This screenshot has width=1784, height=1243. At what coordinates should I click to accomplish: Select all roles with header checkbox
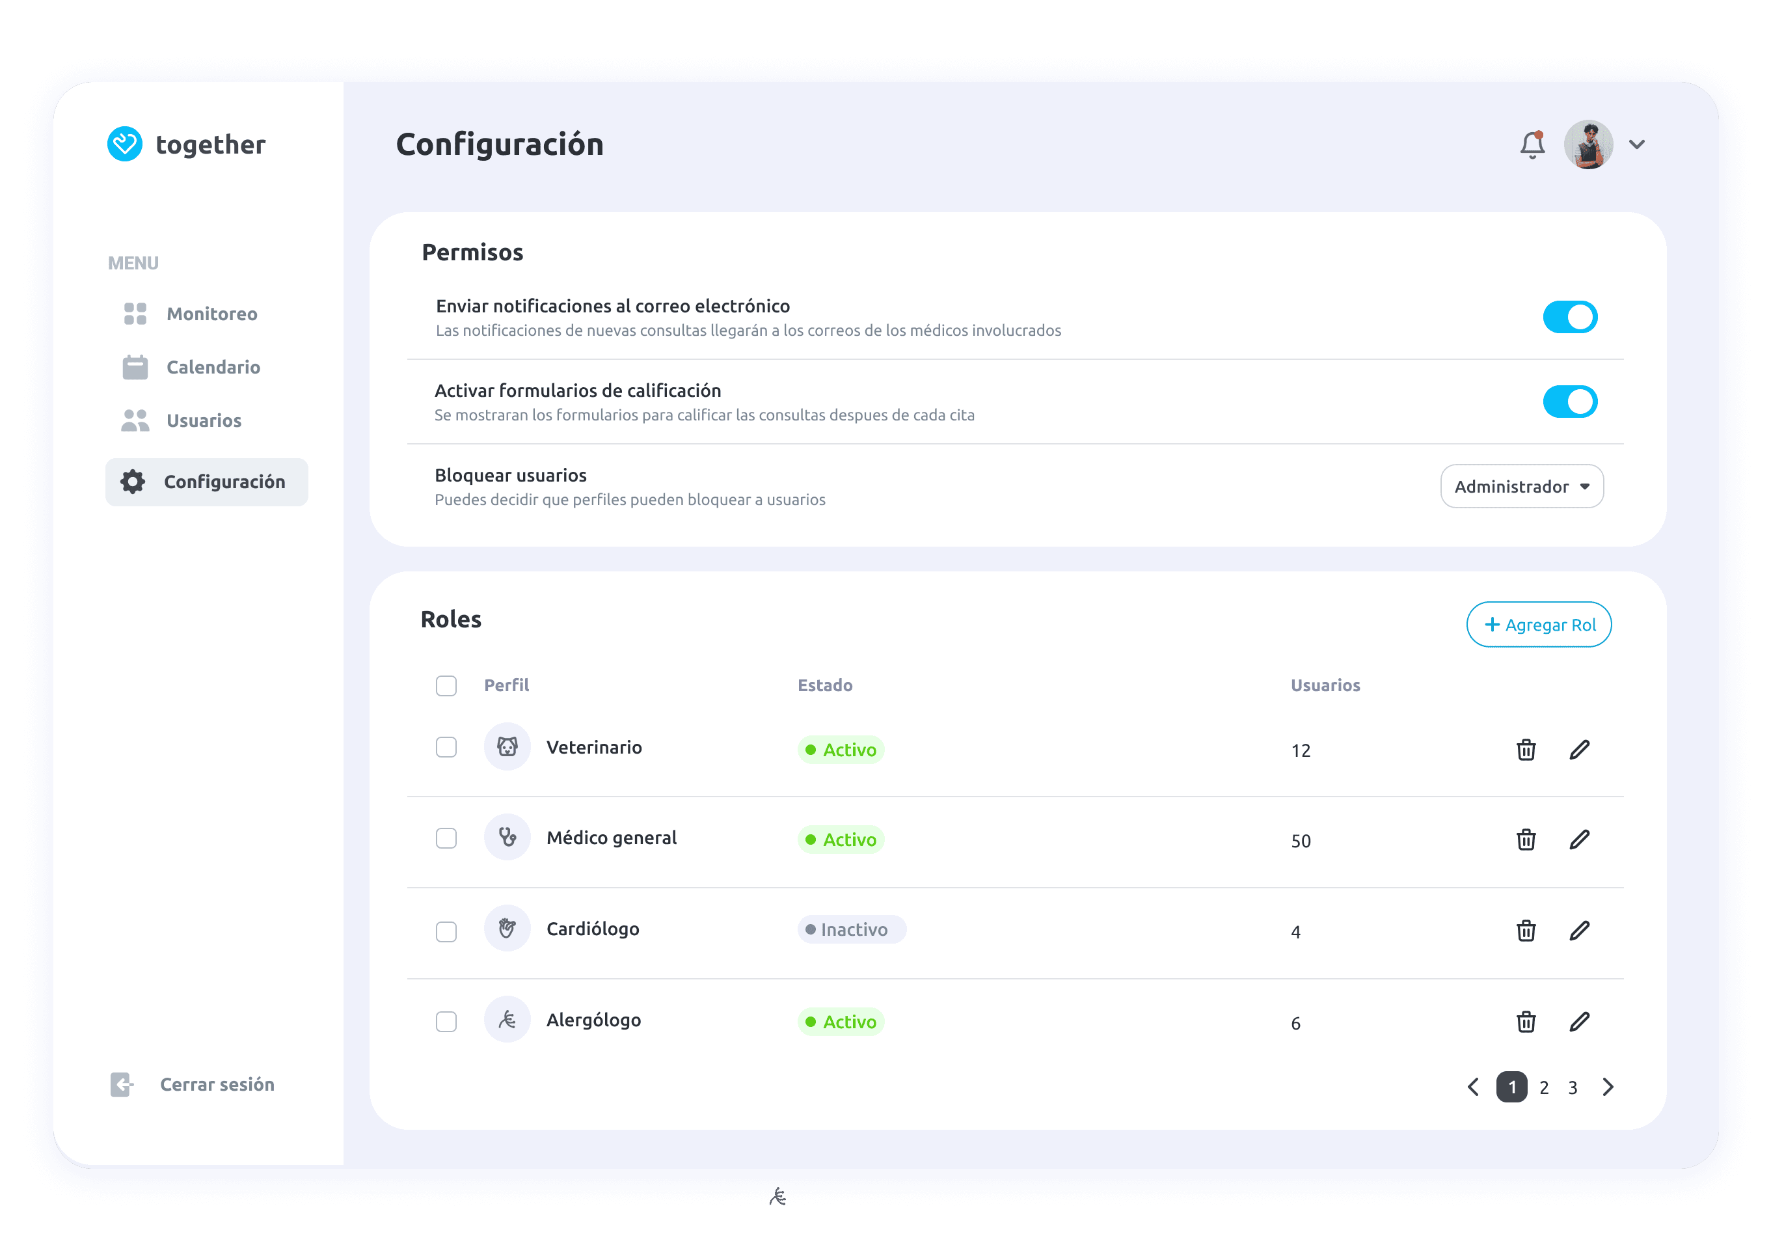tap(446, 686)
